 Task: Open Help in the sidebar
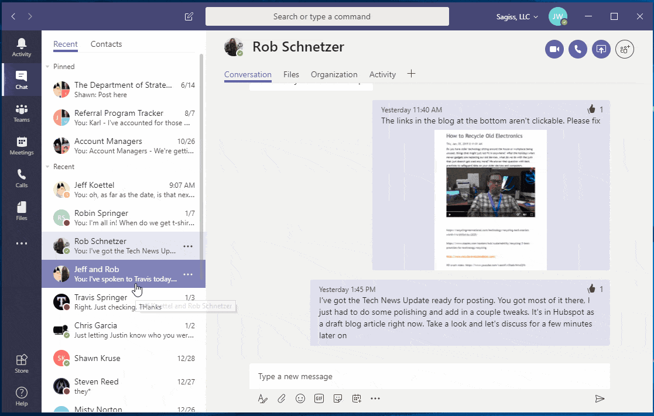21,397
